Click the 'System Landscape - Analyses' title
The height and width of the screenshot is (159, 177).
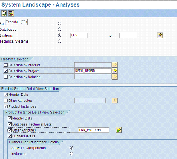pos(40,5)
